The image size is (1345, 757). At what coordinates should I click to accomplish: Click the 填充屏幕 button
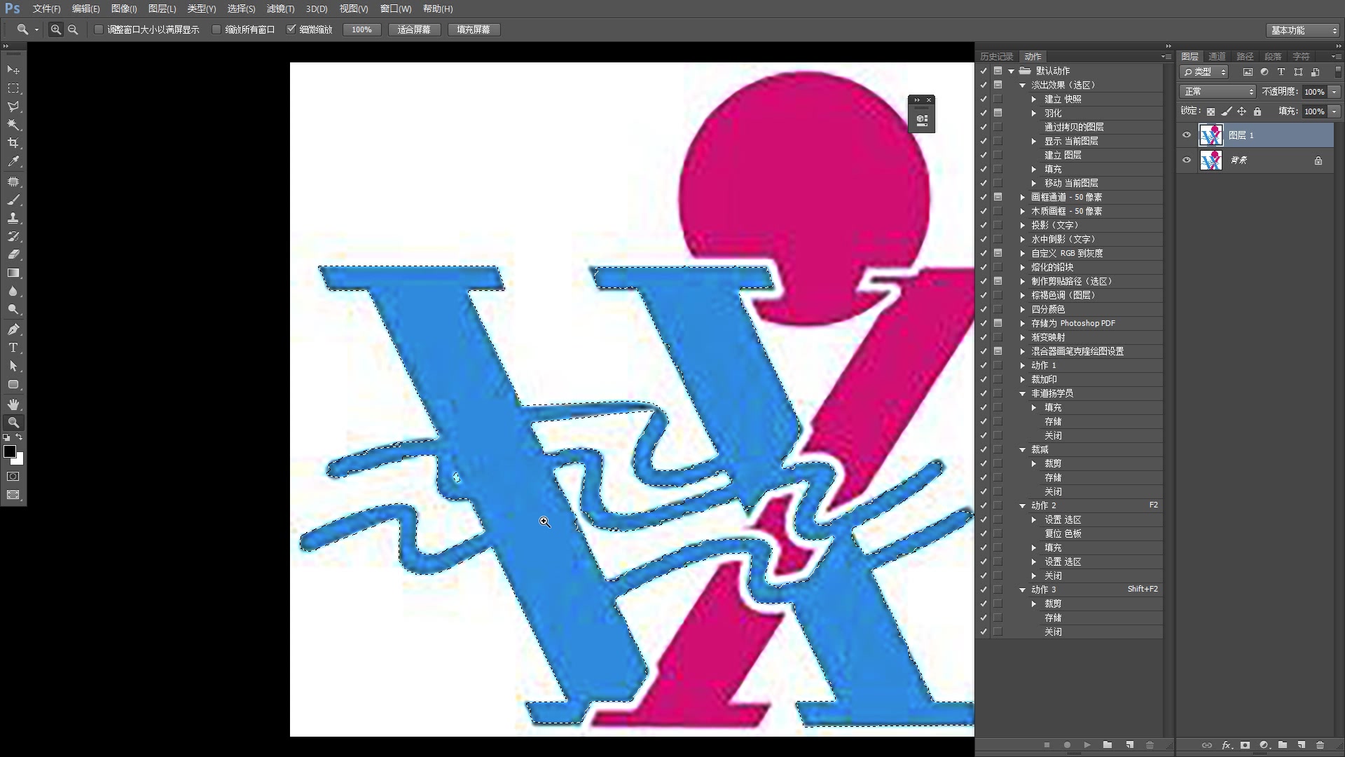tap(474, 29)
